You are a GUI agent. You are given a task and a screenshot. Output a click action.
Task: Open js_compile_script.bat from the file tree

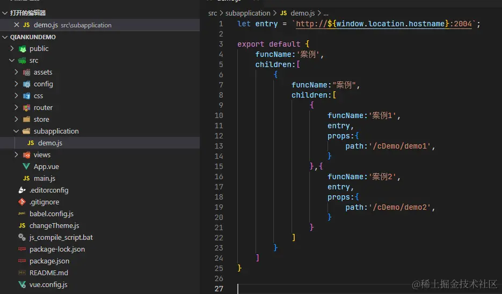click(x=61, y=237)
